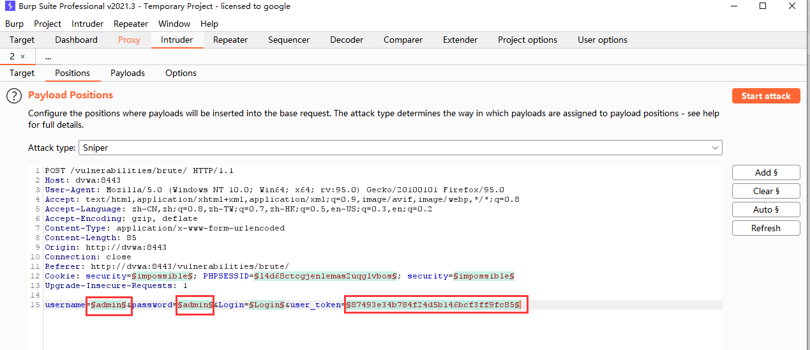Switch to the top-level Target tab
The width and height of the screenshot is (810, 350).
[x=22, y=40]
